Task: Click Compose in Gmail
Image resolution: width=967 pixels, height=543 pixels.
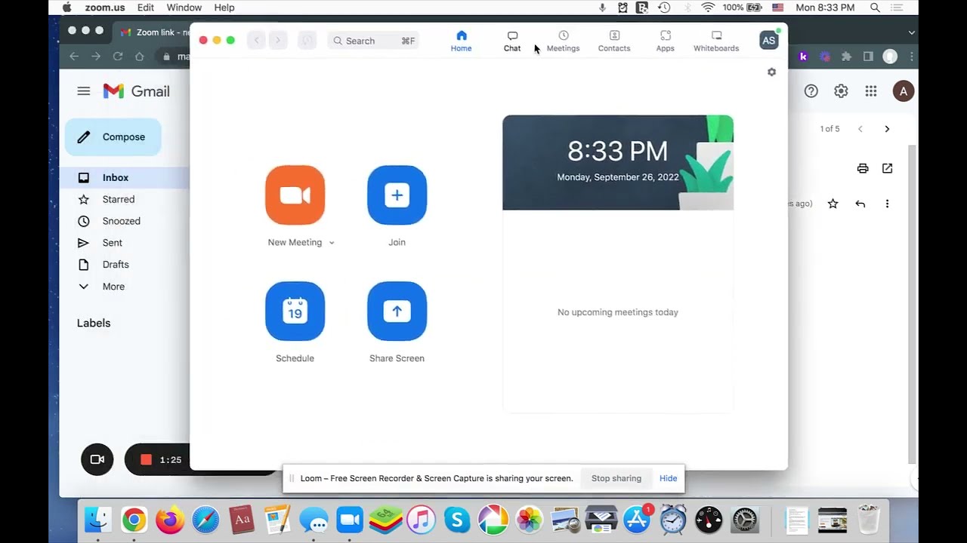Action: (x=113, y=137)
